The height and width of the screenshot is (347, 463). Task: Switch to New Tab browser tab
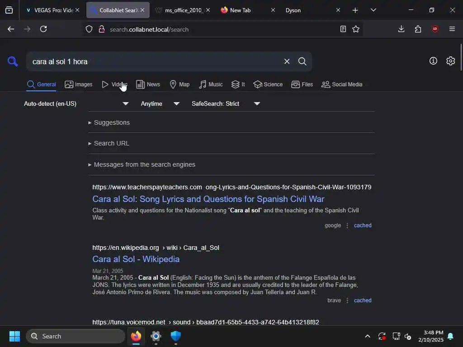(x=247, y=10)
